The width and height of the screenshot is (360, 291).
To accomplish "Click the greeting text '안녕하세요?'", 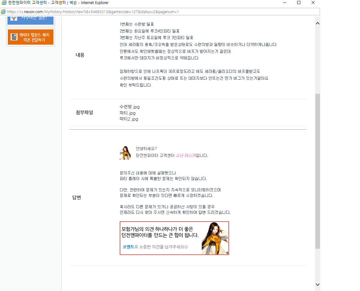I will point(146,148).
